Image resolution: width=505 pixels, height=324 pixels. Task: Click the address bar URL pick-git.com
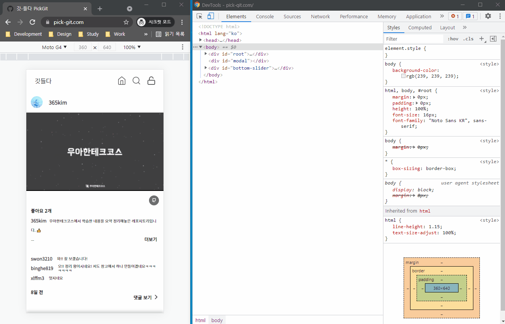69,22
